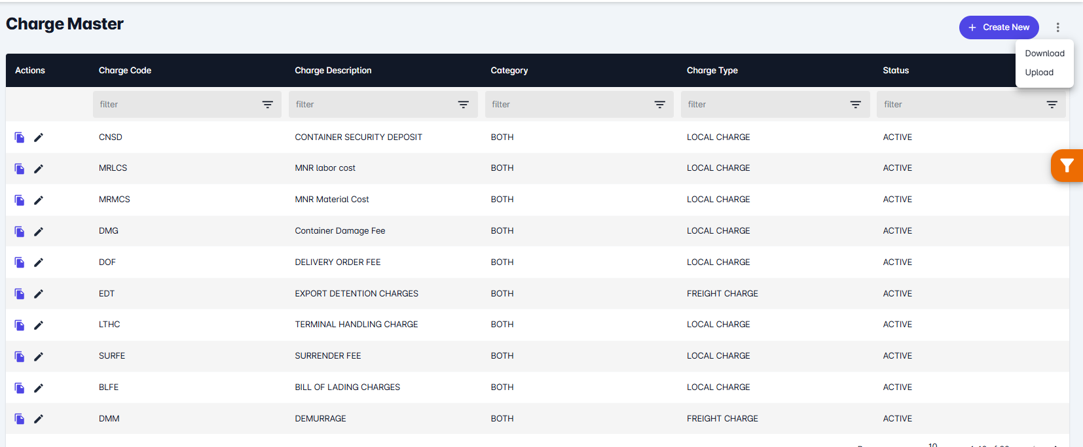
Task: Open Category column filter options icon
Action: (659, 105)
